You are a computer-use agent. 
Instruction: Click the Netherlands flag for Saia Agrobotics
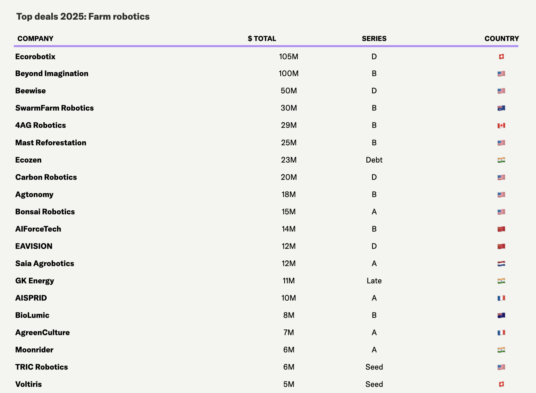pyautogui.click(x=501, y=264)
